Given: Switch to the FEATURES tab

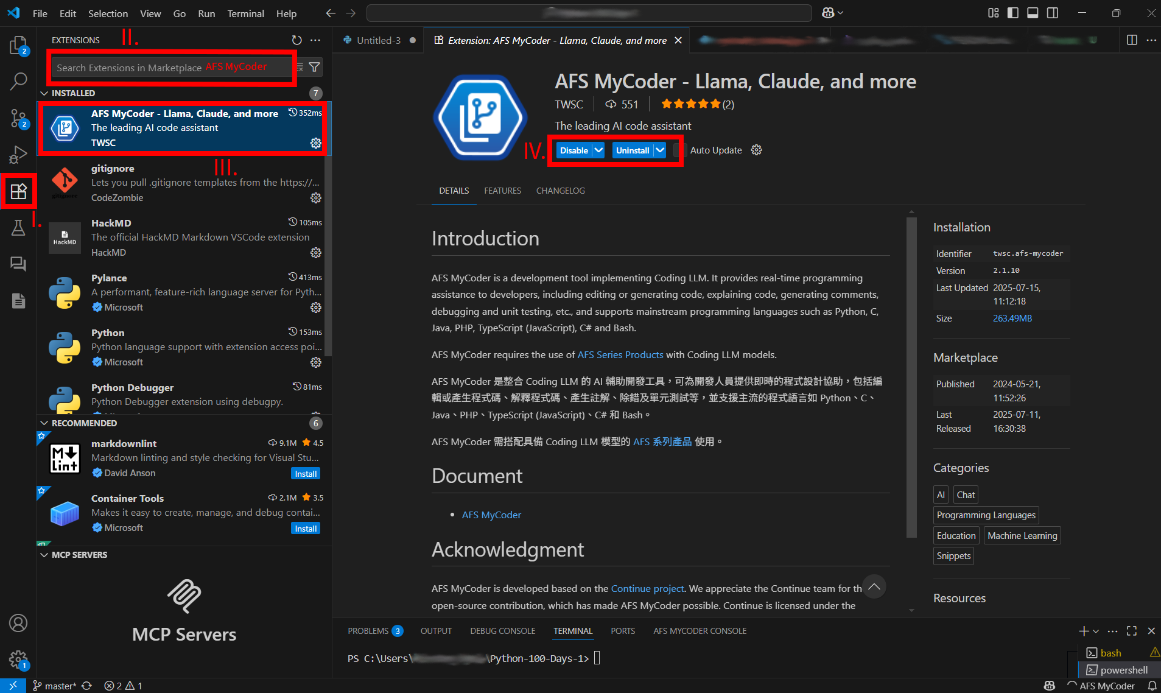Looking at the screenshot, I should pyautogui.click(x=502, y=191).
